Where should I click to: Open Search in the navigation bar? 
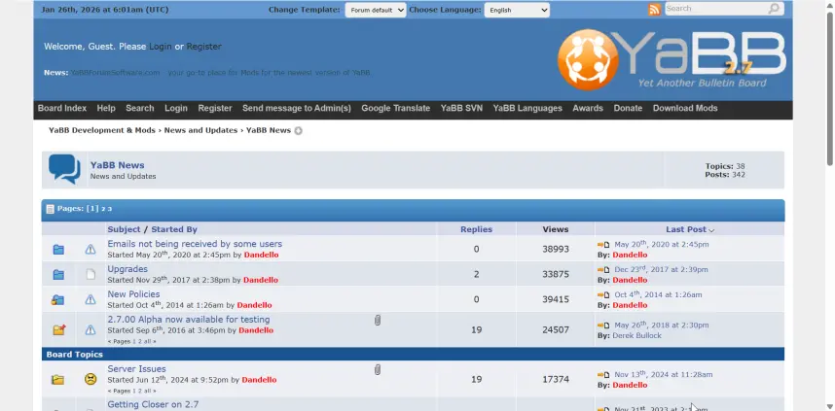pos(139,108)
